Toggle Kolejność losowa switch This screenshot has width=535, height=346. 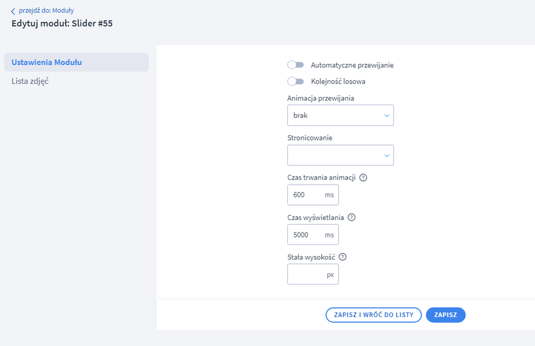[295, 81]
